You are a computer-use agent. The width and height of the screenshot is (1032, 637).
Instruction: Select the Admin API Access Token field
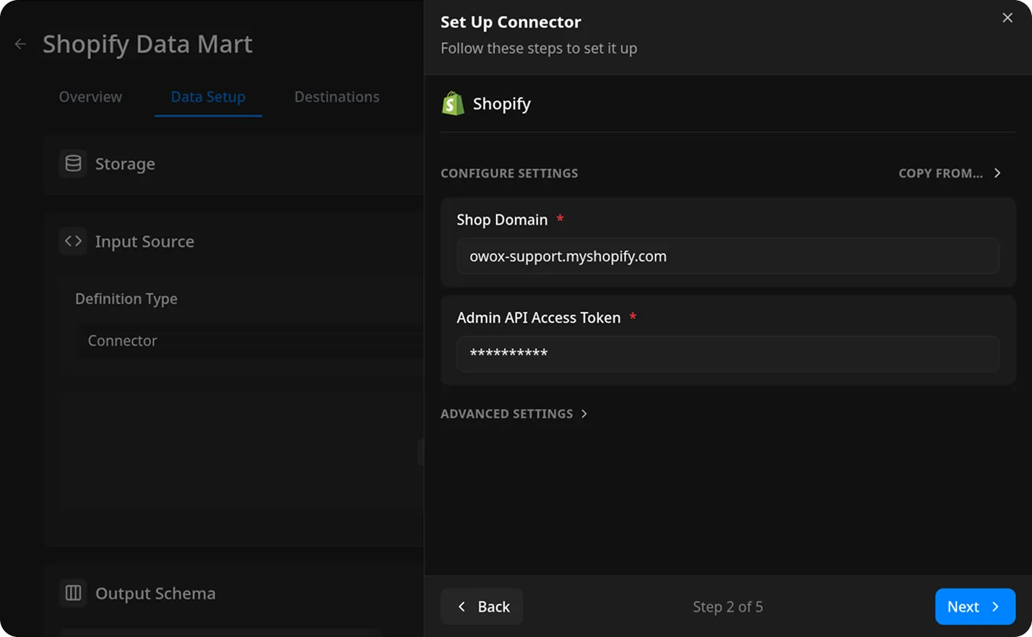pos(727,354)
